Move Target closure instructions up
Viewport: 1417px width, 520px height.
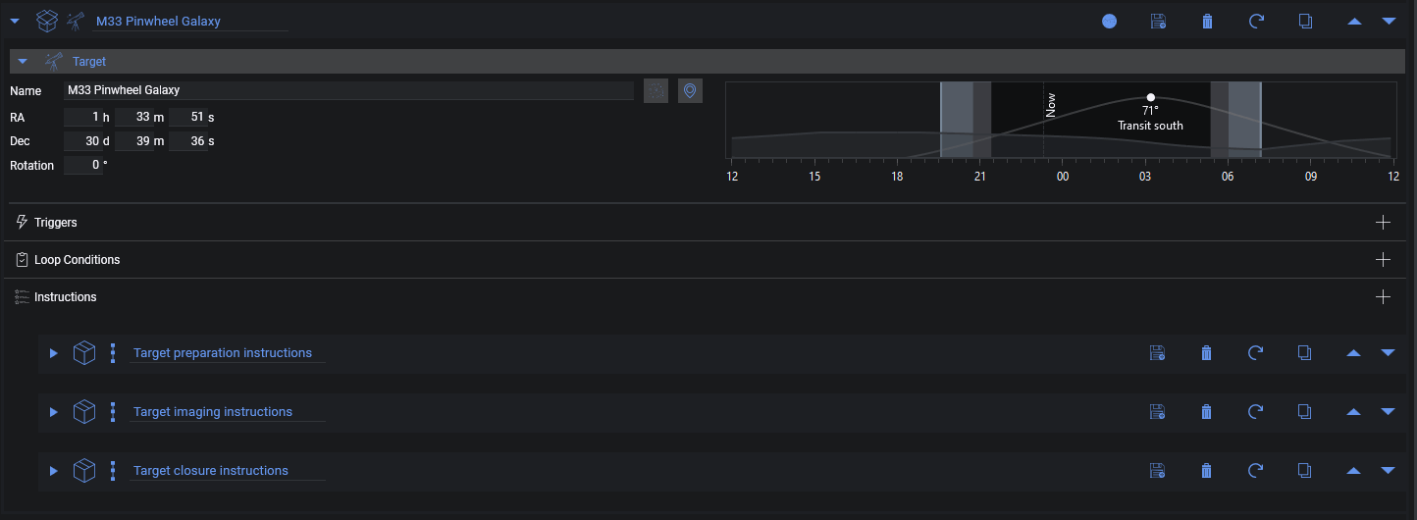pyautogui.click(x=1354, y=471)
